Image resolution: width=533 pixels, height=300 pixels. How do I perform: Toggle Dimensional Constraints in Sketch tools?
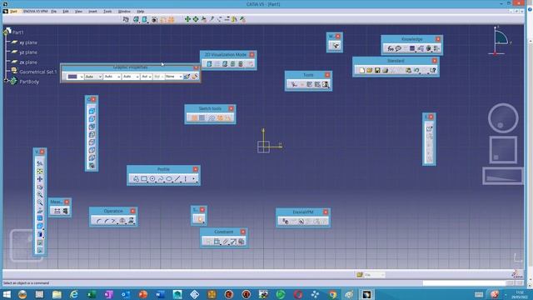click(x=228, y=117)
